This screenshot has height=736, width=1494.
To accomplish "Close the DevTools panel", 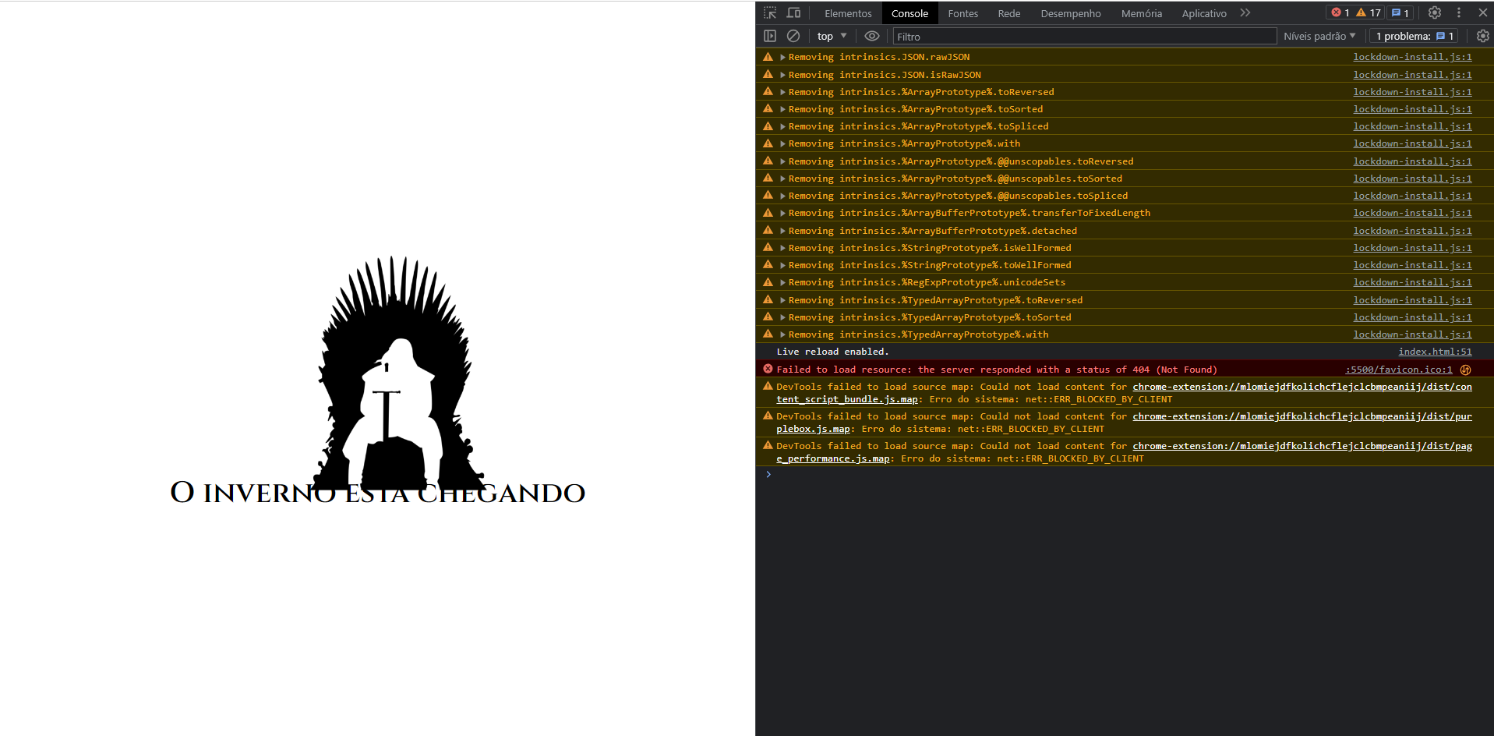I will (1482, 12).
